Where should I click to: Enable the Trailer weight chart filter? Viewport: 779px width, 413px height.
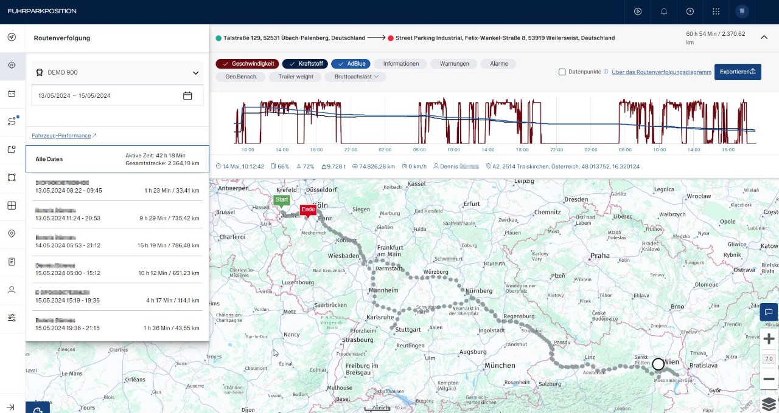click(296, 77)
